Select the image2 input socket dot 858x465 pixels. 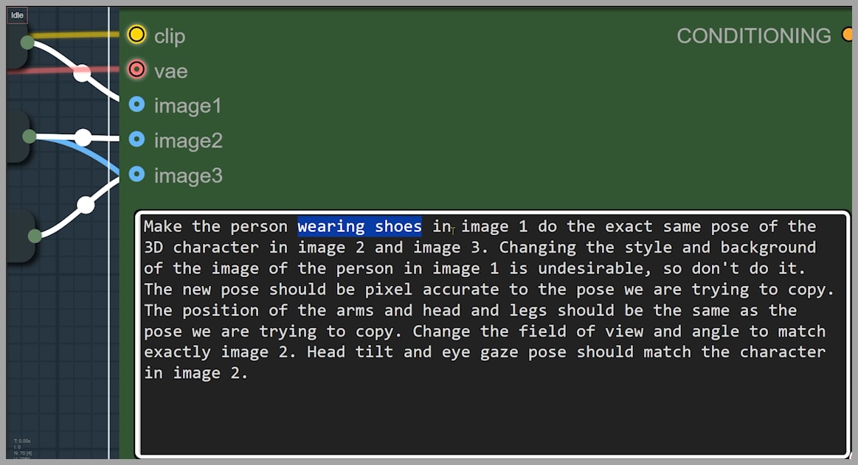pos(136,139)
